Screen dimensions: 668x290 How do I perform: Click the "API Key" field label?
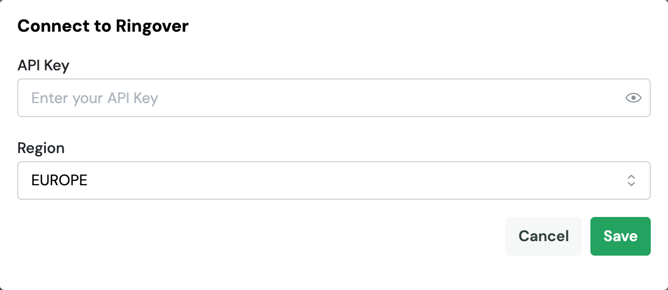[43, 66]
